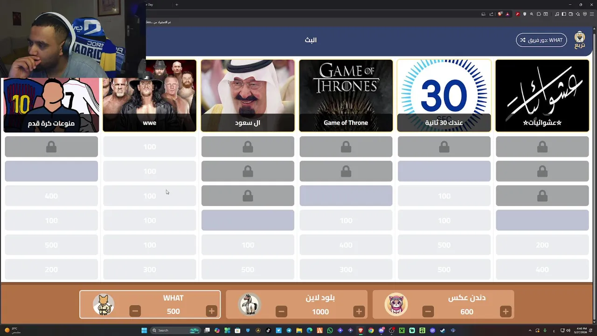The width and height of the screenshot is (597, 336).
Task: Open the Brave Wallet icon
Action: point(571,14)
